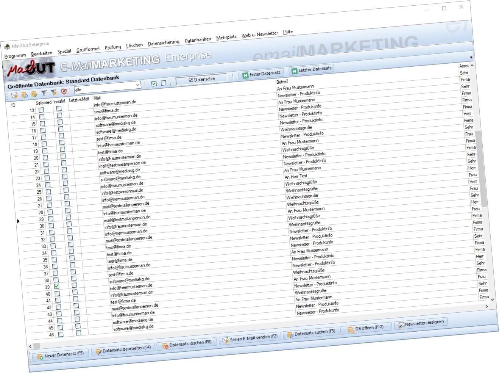The image size is (499, 373).
Task: Expand the toolbar overflow arrow below the banner
Action: pos(471,57)
